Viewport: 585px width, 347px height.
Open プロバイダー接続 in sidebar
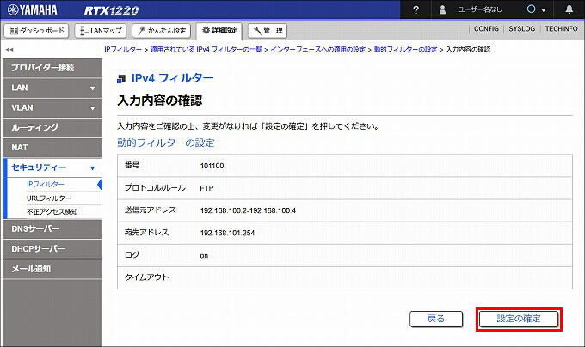[52, 68]
